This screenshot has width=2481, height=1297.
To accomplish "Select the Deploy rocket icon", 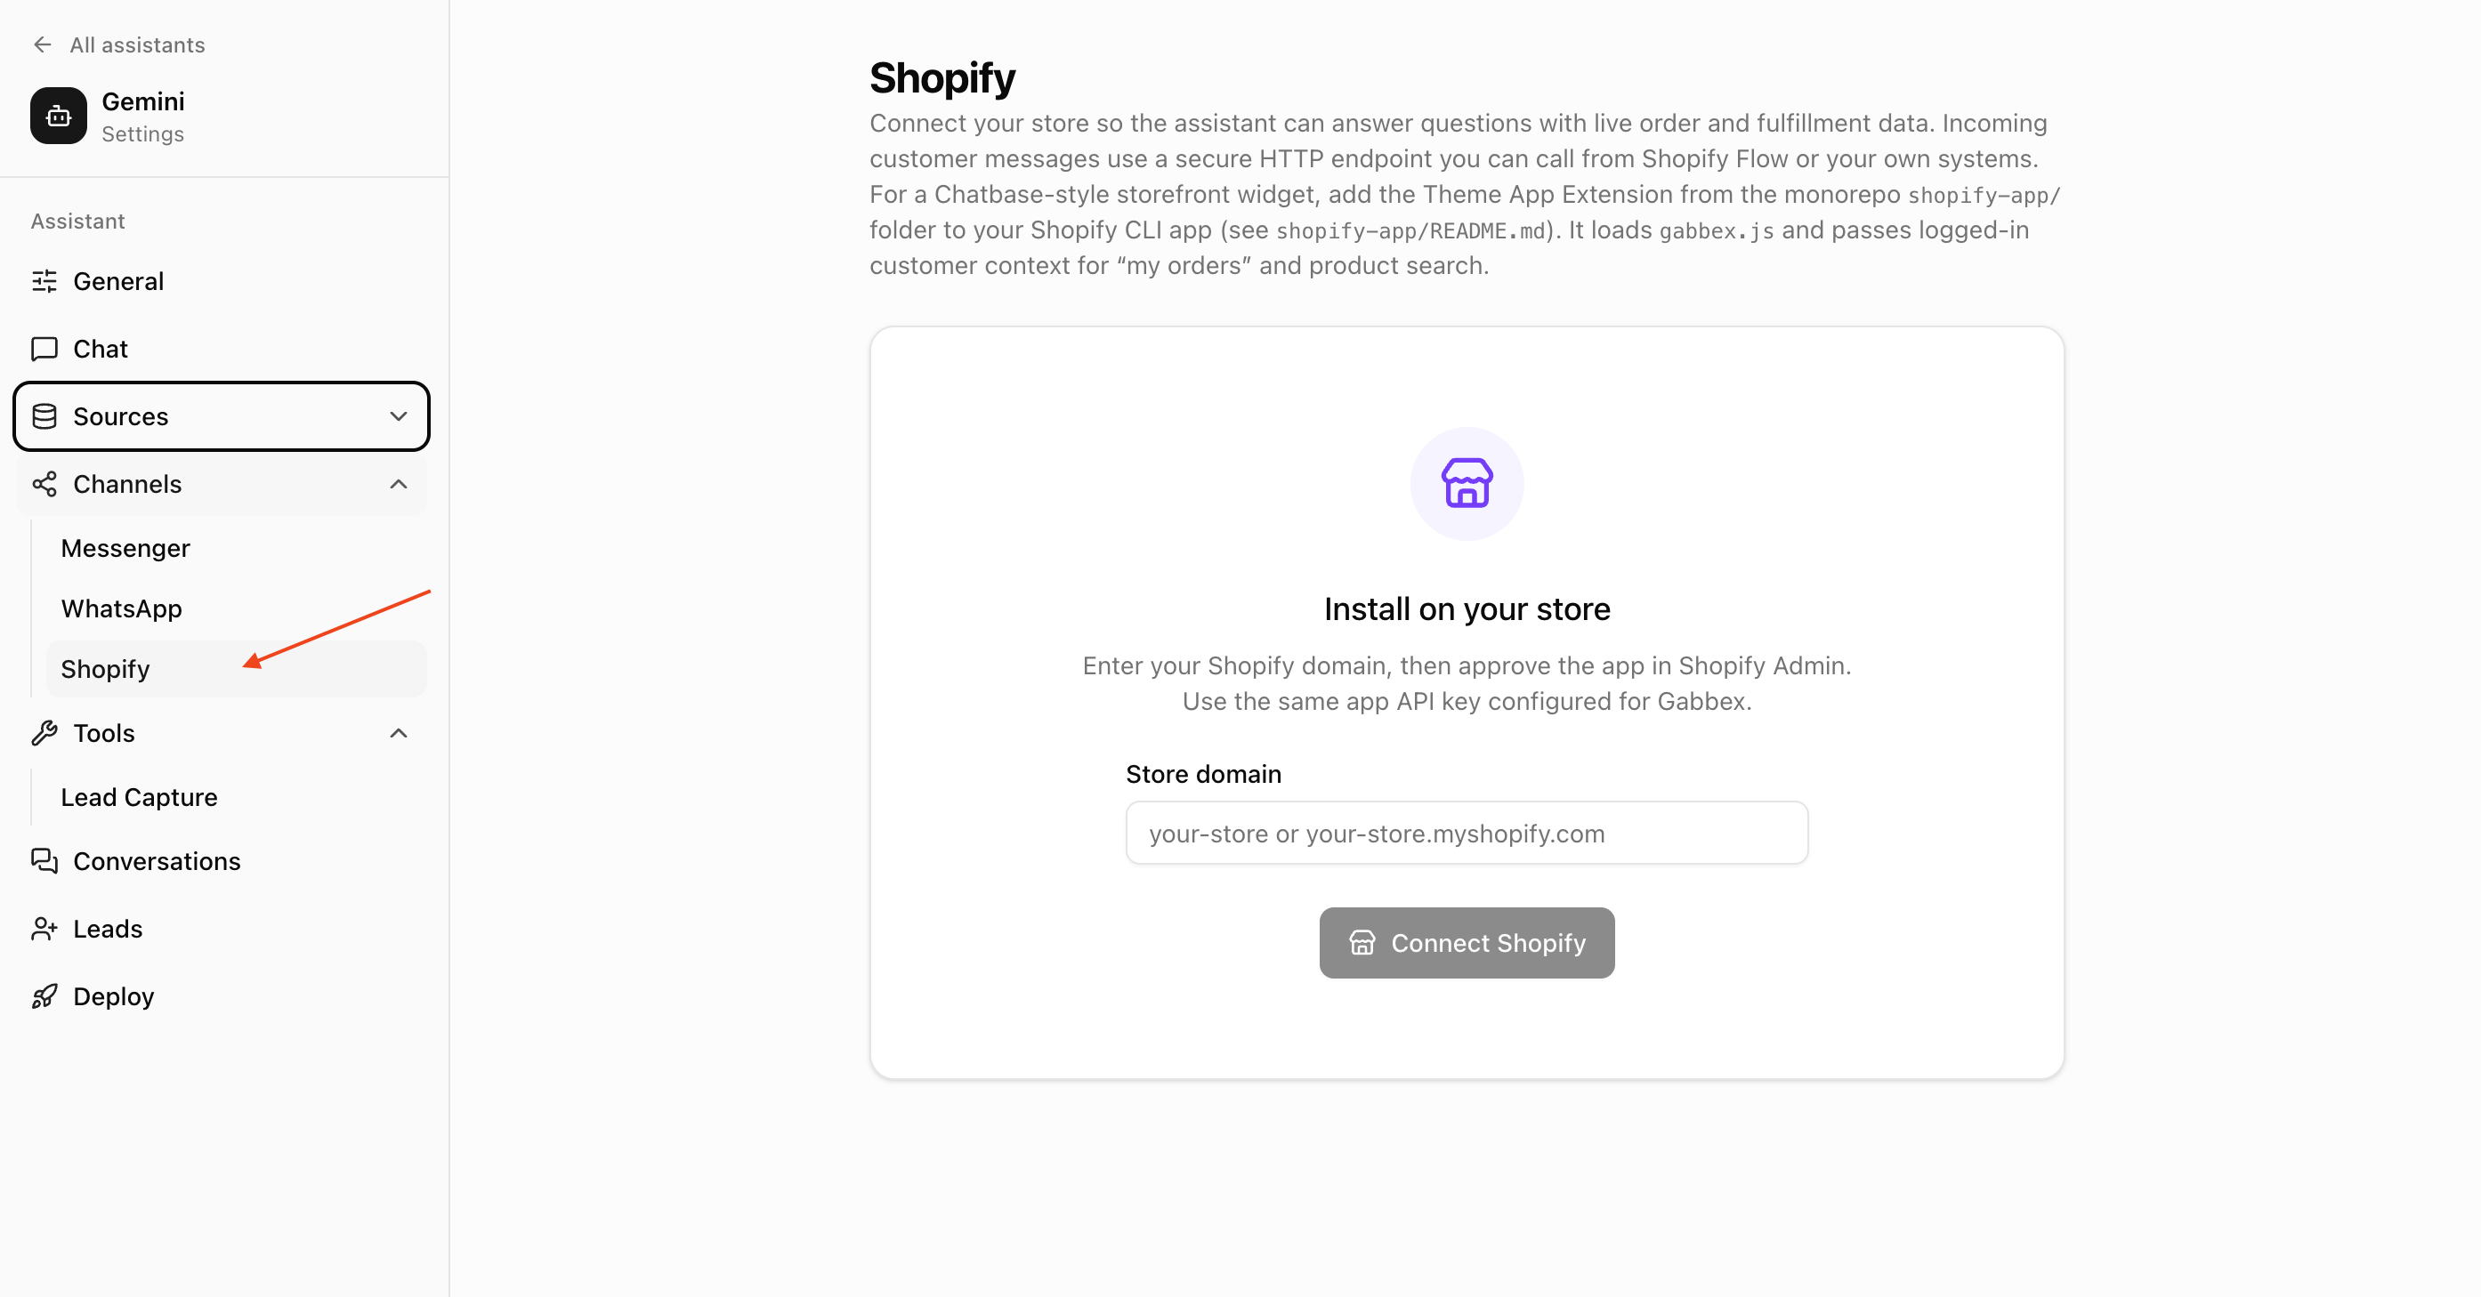I will point(44,995).
